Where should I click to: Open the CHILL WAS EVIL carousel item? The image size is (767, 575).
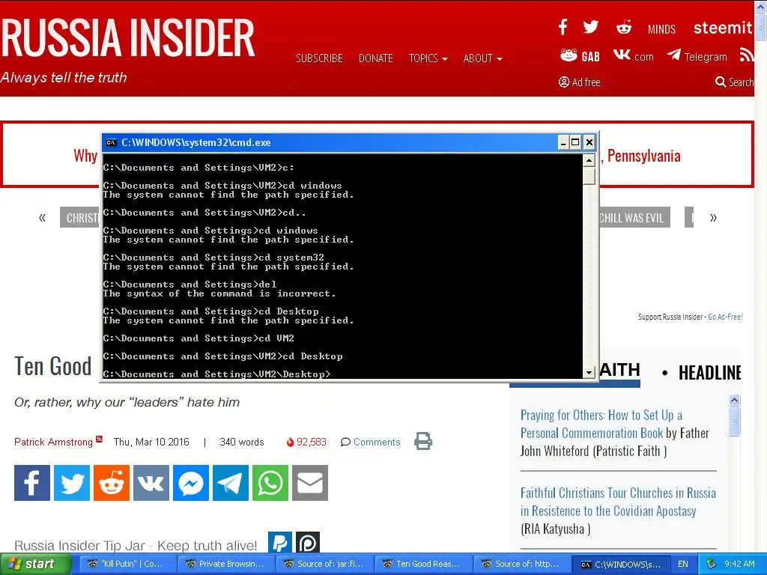(634, 218)
